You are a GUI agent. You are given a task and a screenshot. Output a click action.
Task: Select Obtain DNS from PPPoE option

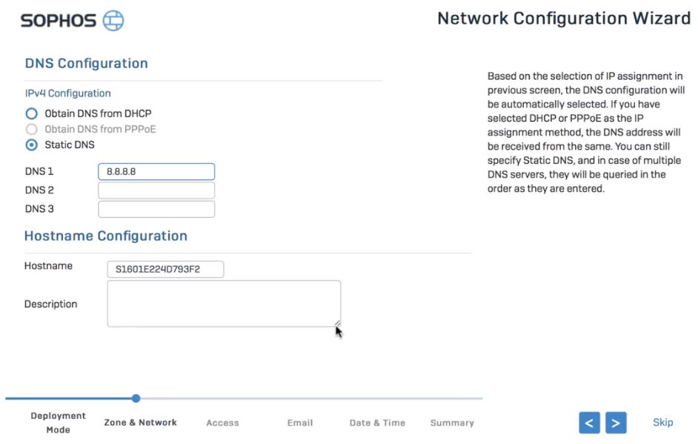pyautogui.click(x=30, y=129)
